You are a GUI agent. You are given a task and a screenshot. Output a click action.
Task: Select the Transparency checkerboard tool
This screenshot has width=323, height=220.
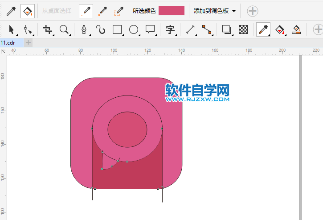(x=243, y=30)
